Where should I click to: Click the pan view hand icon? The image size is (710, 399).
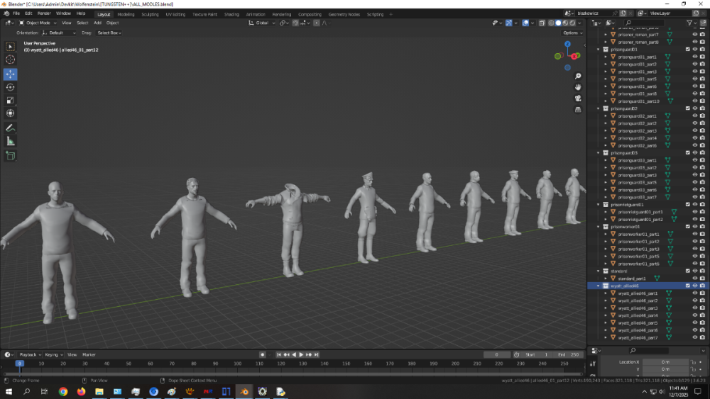[578, 87]
